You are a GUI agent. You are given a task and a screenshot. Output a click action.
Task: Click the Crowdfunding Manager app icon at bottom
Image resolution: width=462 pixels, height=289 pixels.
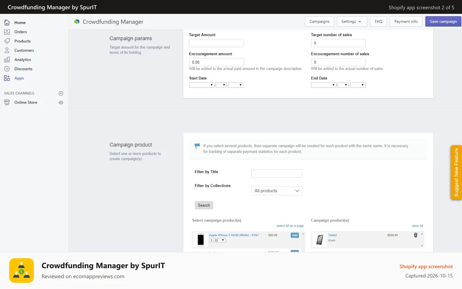point(22,271)
